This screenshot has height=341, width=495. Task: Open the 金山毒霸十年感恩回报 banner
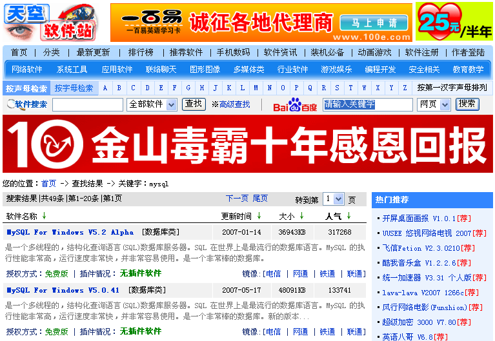click(x=248, y=144)
